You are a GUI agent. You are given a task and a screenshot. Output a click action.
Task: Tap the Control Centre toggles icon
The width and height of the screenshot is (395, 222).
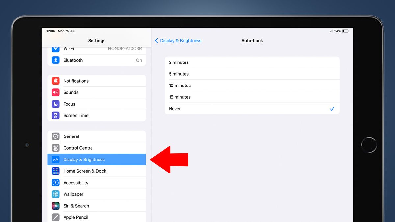(x=55, y=148)
